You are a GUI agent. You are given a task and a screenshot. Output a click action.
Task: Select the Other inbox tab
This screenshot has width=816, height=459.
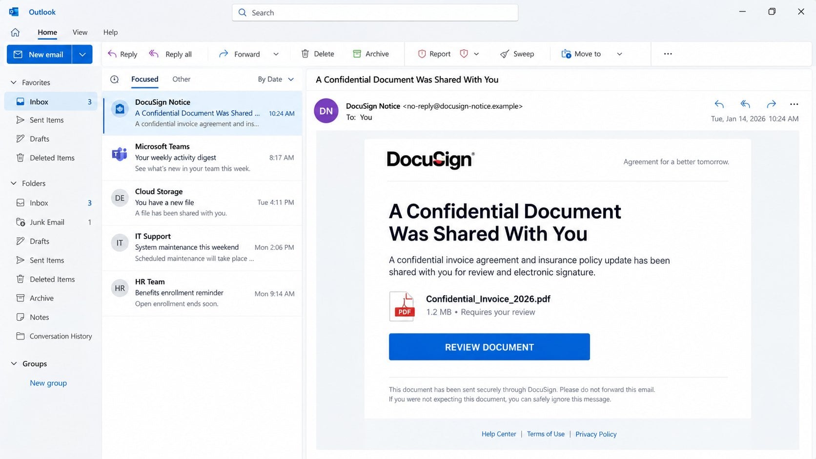(181, 79)
